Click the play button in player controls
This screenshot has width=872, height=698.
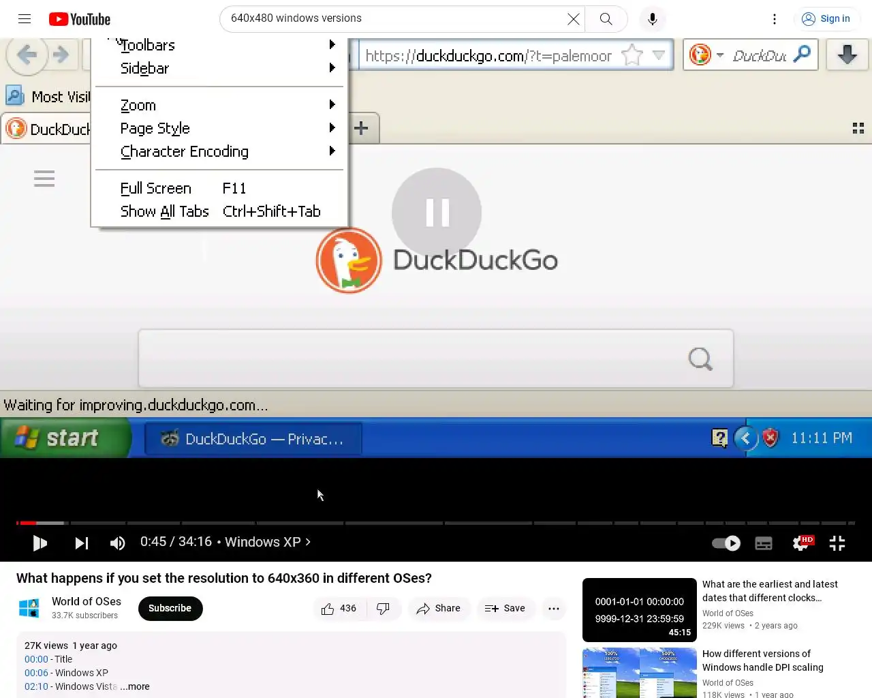tap(40, 543)
